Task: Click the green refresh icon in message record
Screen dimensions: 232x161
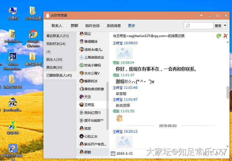Action: tap(218, 36)
